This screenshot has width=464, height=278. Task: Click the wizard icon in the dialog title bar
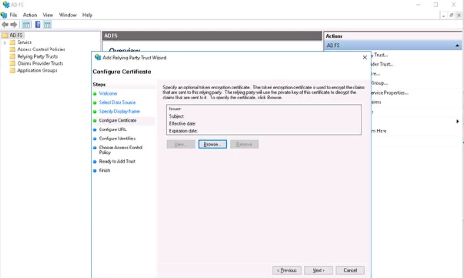pos(98,58)
